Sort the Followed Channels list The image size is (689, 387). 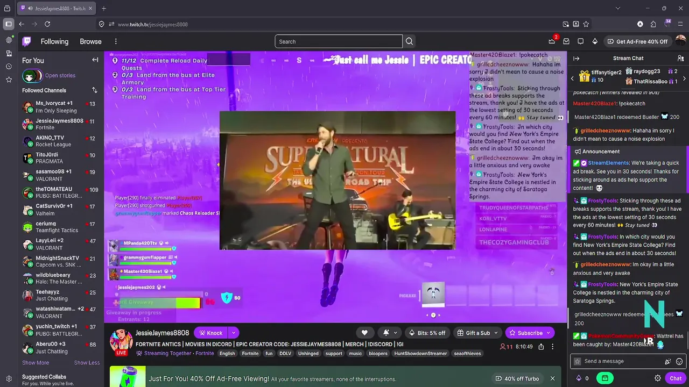tap(95, 90)
